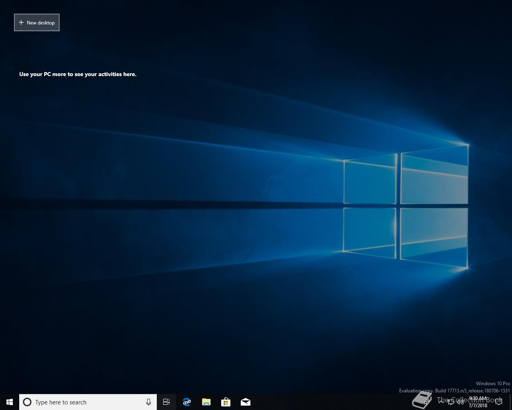This screenshot has height=410, width=512.
Task: Open the Start menu
Action: tap(10, 402)
